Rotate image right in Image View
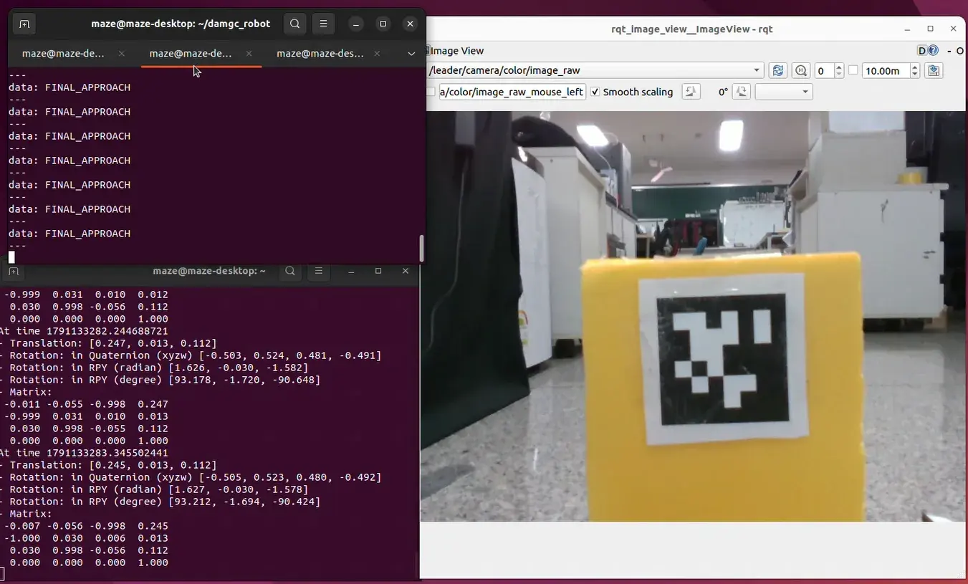968x584 pixels. click(741, 92)
